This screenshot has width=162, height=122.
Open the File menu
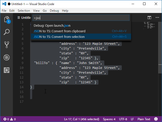coord(4,11)
